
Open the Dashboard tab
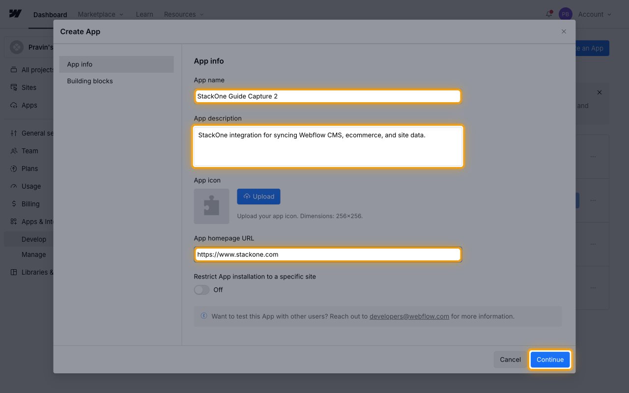50,15
